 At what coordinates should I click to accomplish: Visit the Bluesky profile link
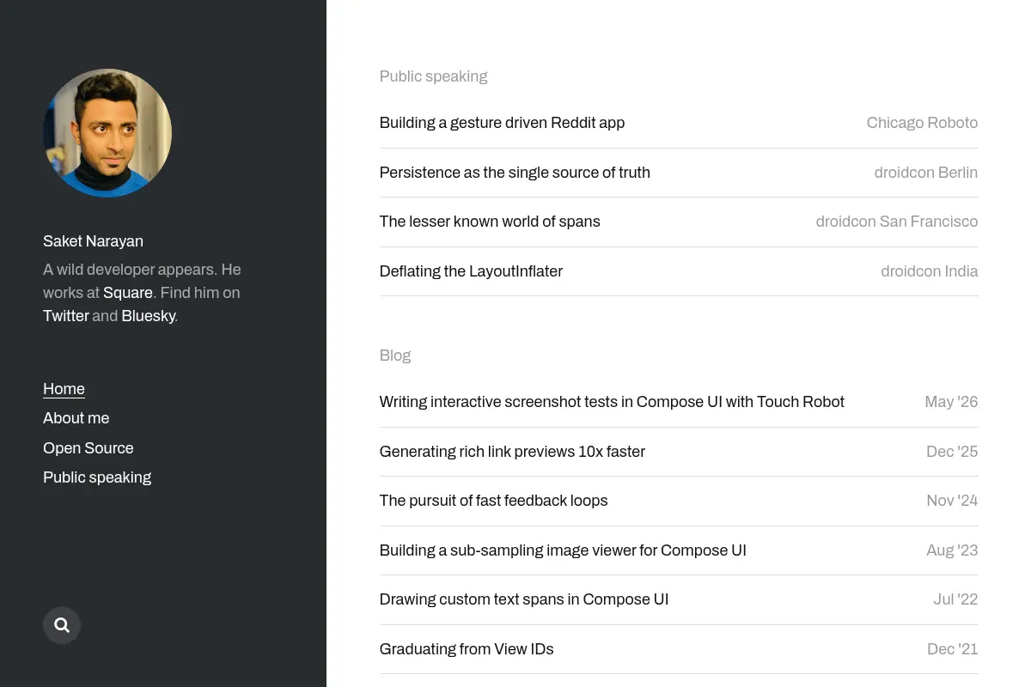[x=148, y=316]
